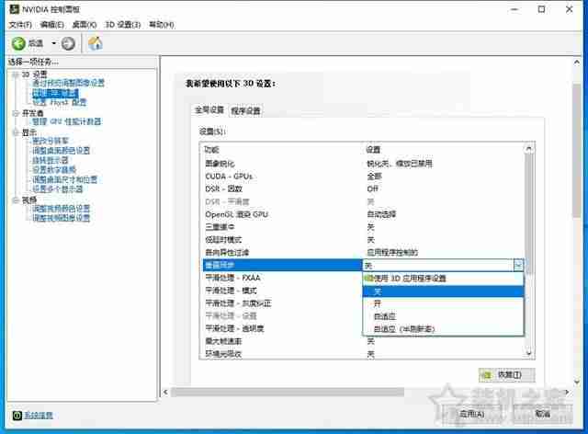The width and height of the screenshot is (588, 434).
Task: Select the 三重缓冲 setting row
Action: [363, 227]
